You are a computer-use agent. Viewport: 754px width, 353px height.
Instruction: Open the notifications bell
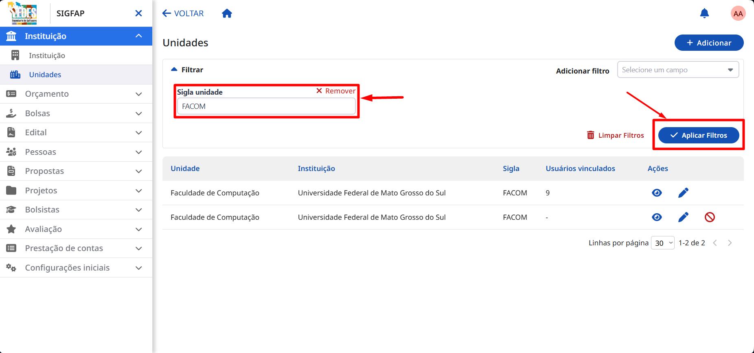coord(704,13)
